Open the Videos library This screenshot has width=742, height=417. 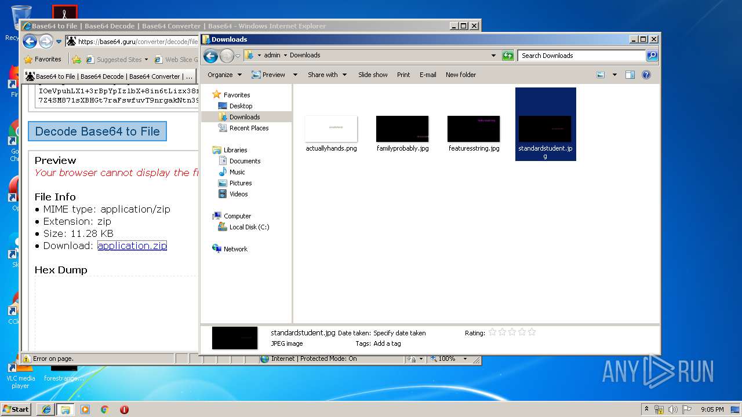click(238, 194)
